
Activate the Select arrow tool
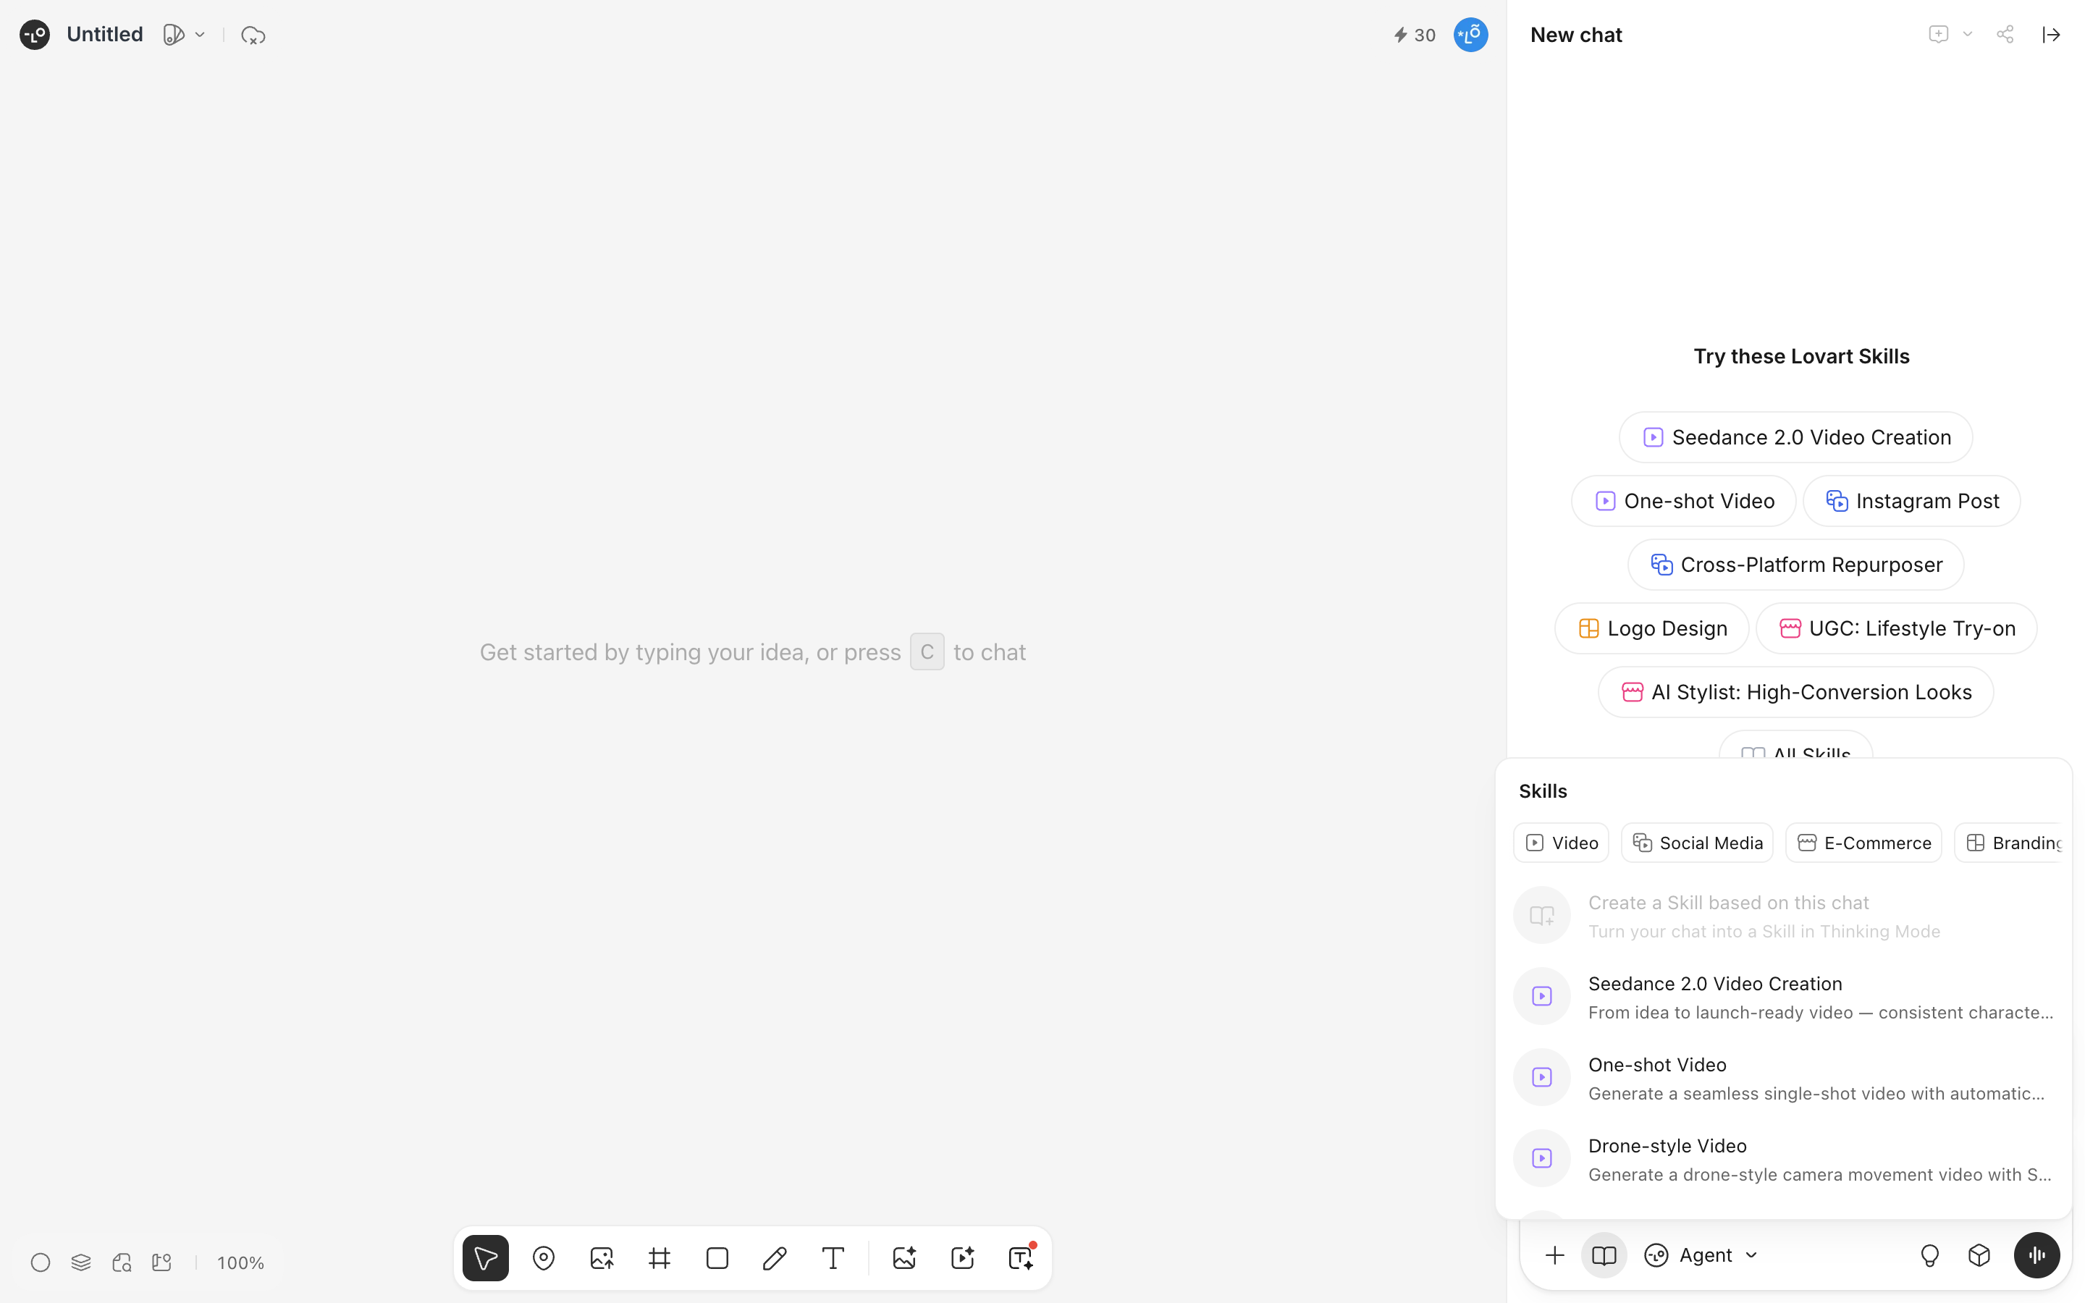485,1258
